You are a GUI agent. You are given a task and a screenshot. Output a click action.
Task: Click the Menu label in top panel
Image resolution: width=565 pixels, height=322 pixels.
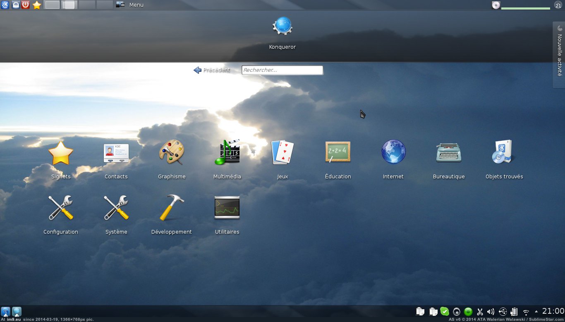coord(136,5)
